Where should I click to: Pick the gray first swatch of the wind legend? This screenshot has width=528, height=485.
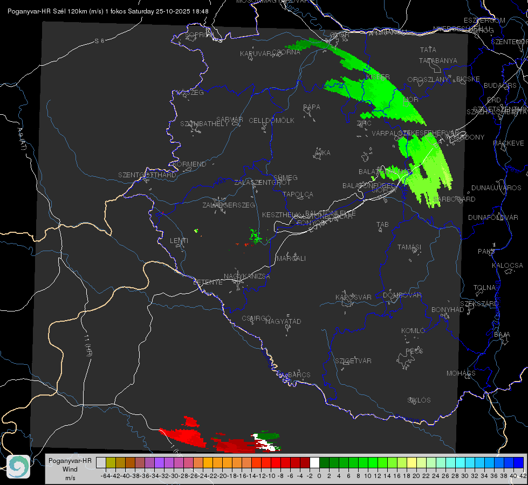(x=101, y=462)
